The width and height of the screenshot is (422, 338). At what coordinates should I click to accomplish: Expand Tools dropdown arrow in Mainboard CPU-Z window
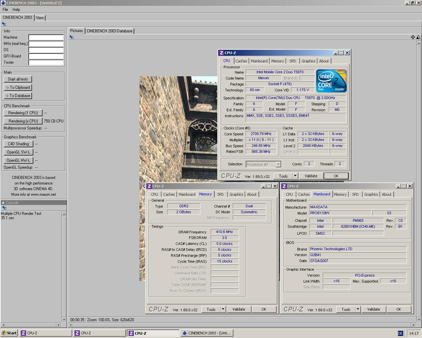tap(358, 309)
